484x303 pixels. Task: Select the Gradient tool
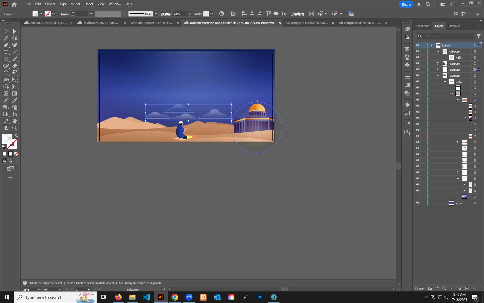pos(15,93)
